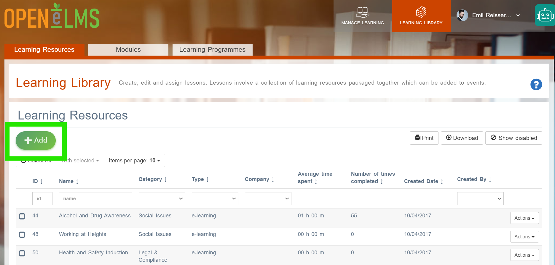
Task: Tick checkbox for Health and Safety Induction
Action: 22,253
